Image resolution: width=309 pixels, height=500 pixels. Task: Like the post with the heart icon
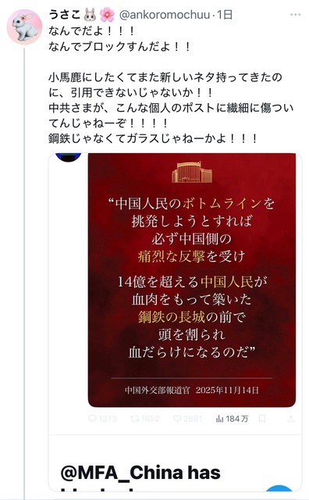coord(177,419)
